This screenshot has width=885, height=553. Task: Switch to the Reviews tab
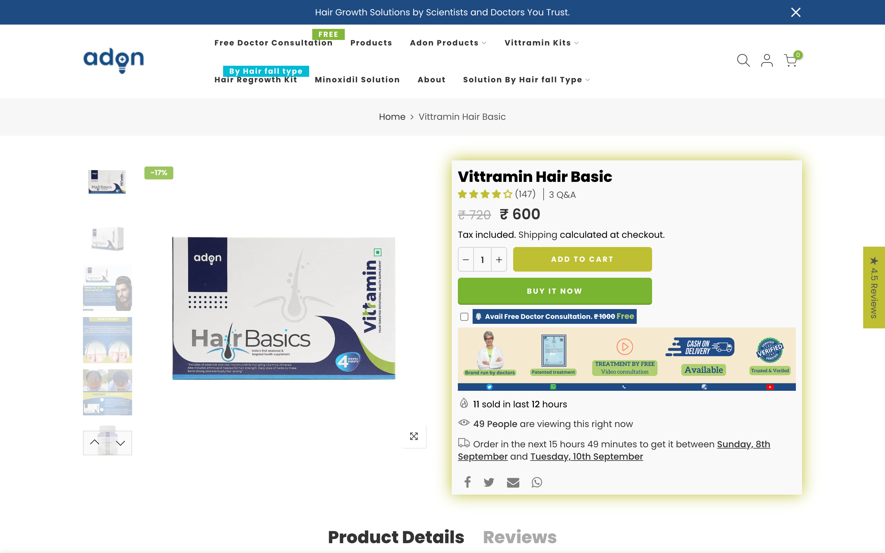[x=519, y=537]
